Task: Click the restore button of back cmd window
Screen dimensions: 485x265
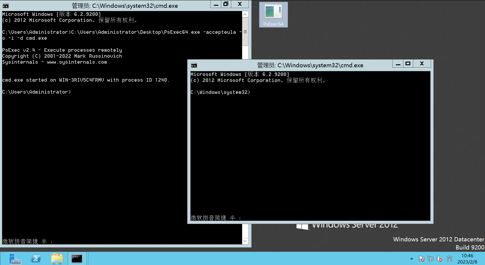Action: coord(226,4)
